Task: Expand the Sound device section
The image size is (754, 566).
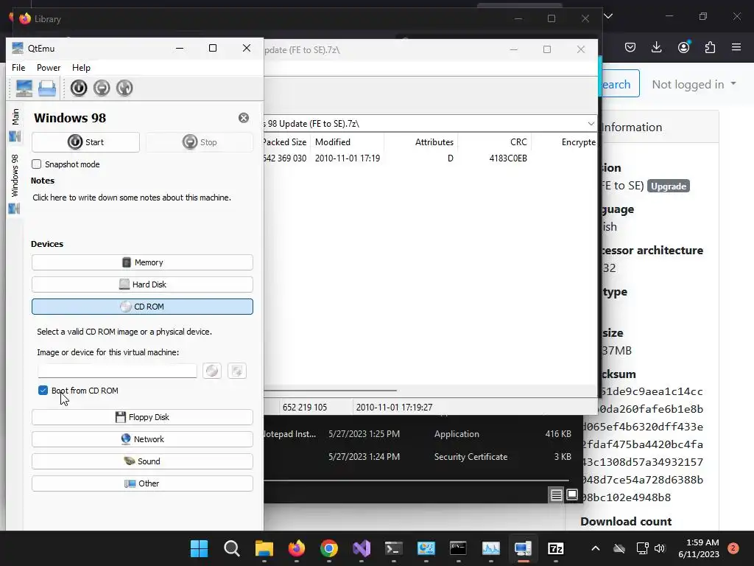Action: [142, 461]
